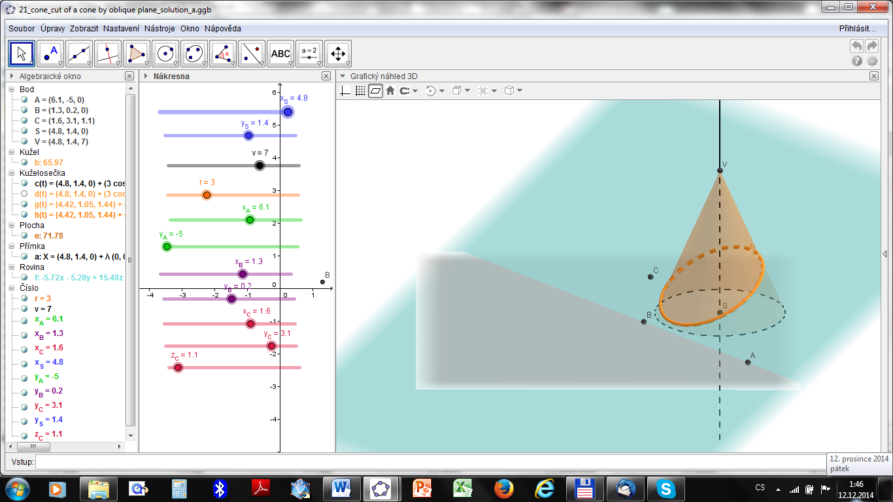Select the New Point tool
The image size is (893, 502).
pos(50,54)
